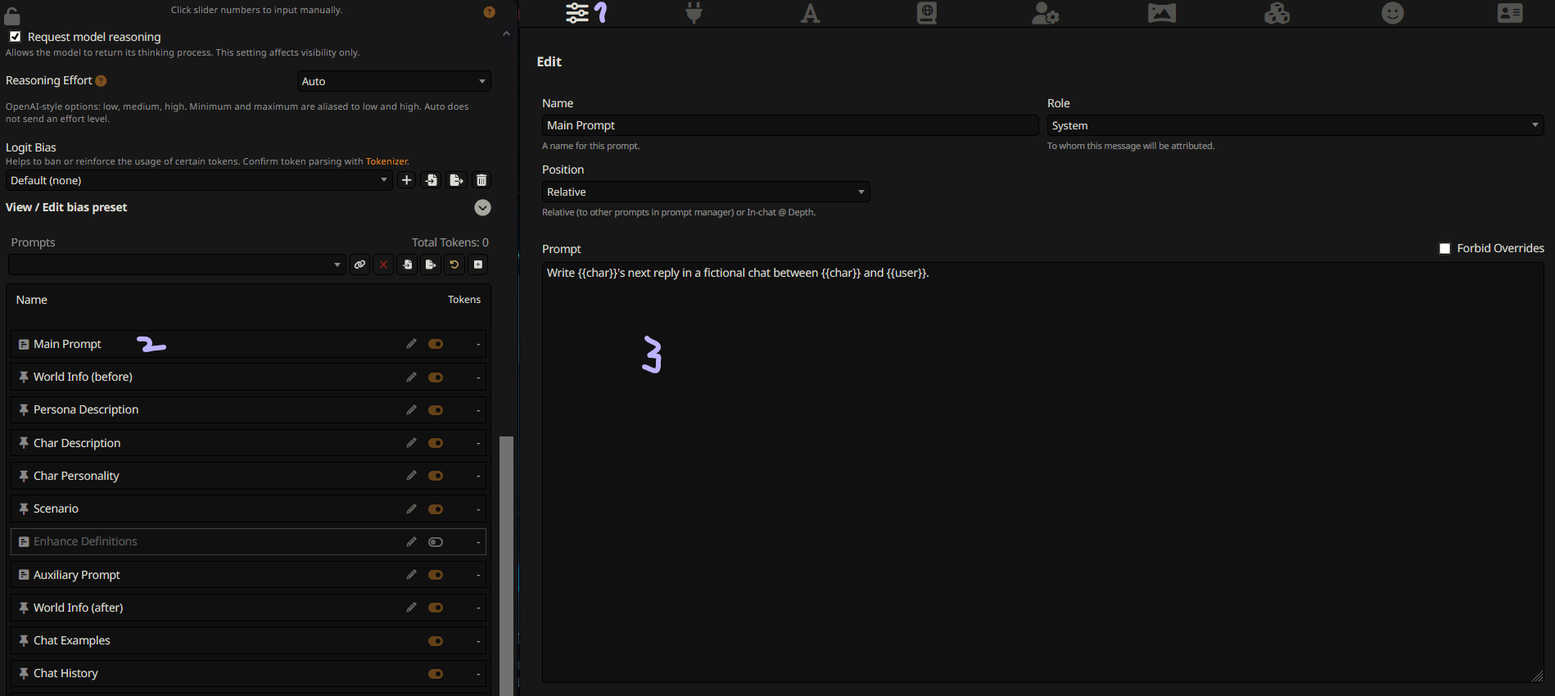This screenshot has height=696, width=1555.
Task: Click the Scenario row name
Action: point(56,508)
